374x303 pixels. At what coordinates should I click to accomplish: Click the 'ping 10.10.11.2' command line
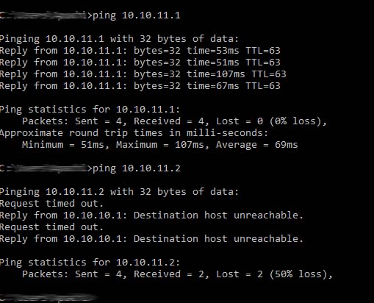tap(137, 168)
